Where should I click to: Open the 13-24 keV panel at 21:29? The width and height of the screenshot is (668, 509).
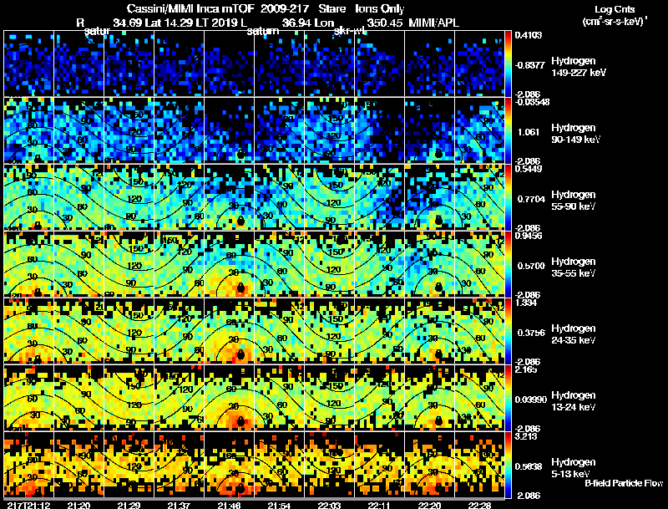(x=129, y=398)
